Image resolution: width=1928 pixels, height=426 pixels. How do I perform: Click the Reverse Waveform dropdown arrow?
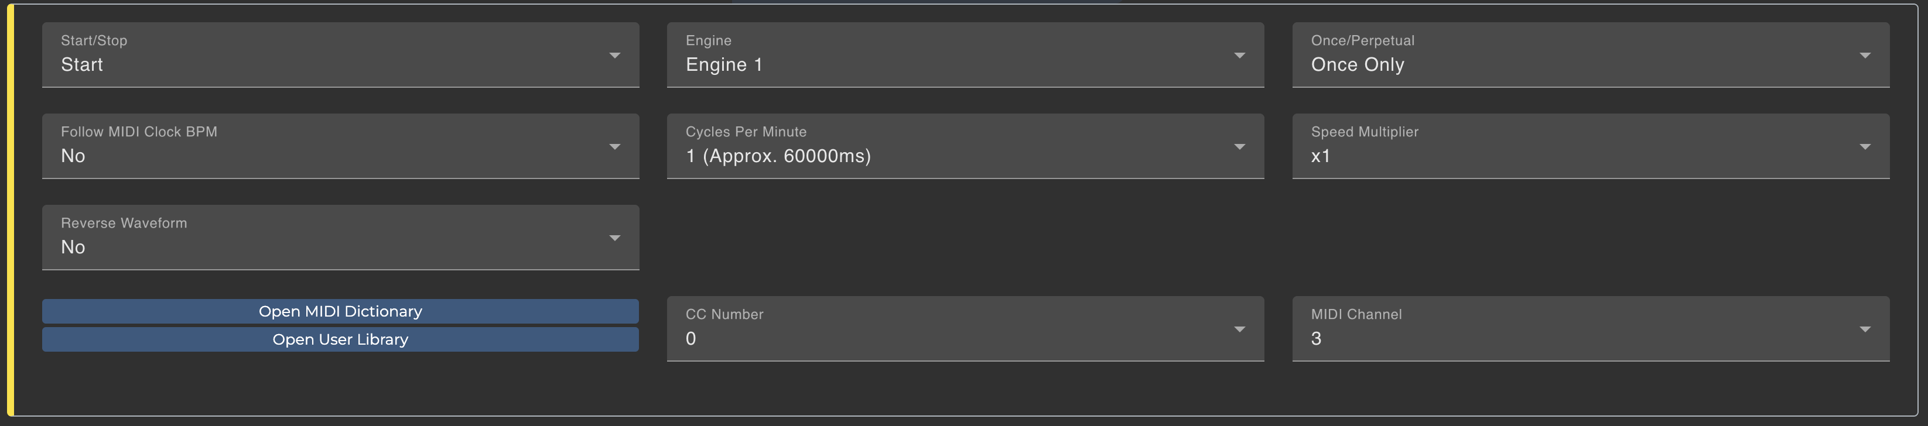[614, 238]
